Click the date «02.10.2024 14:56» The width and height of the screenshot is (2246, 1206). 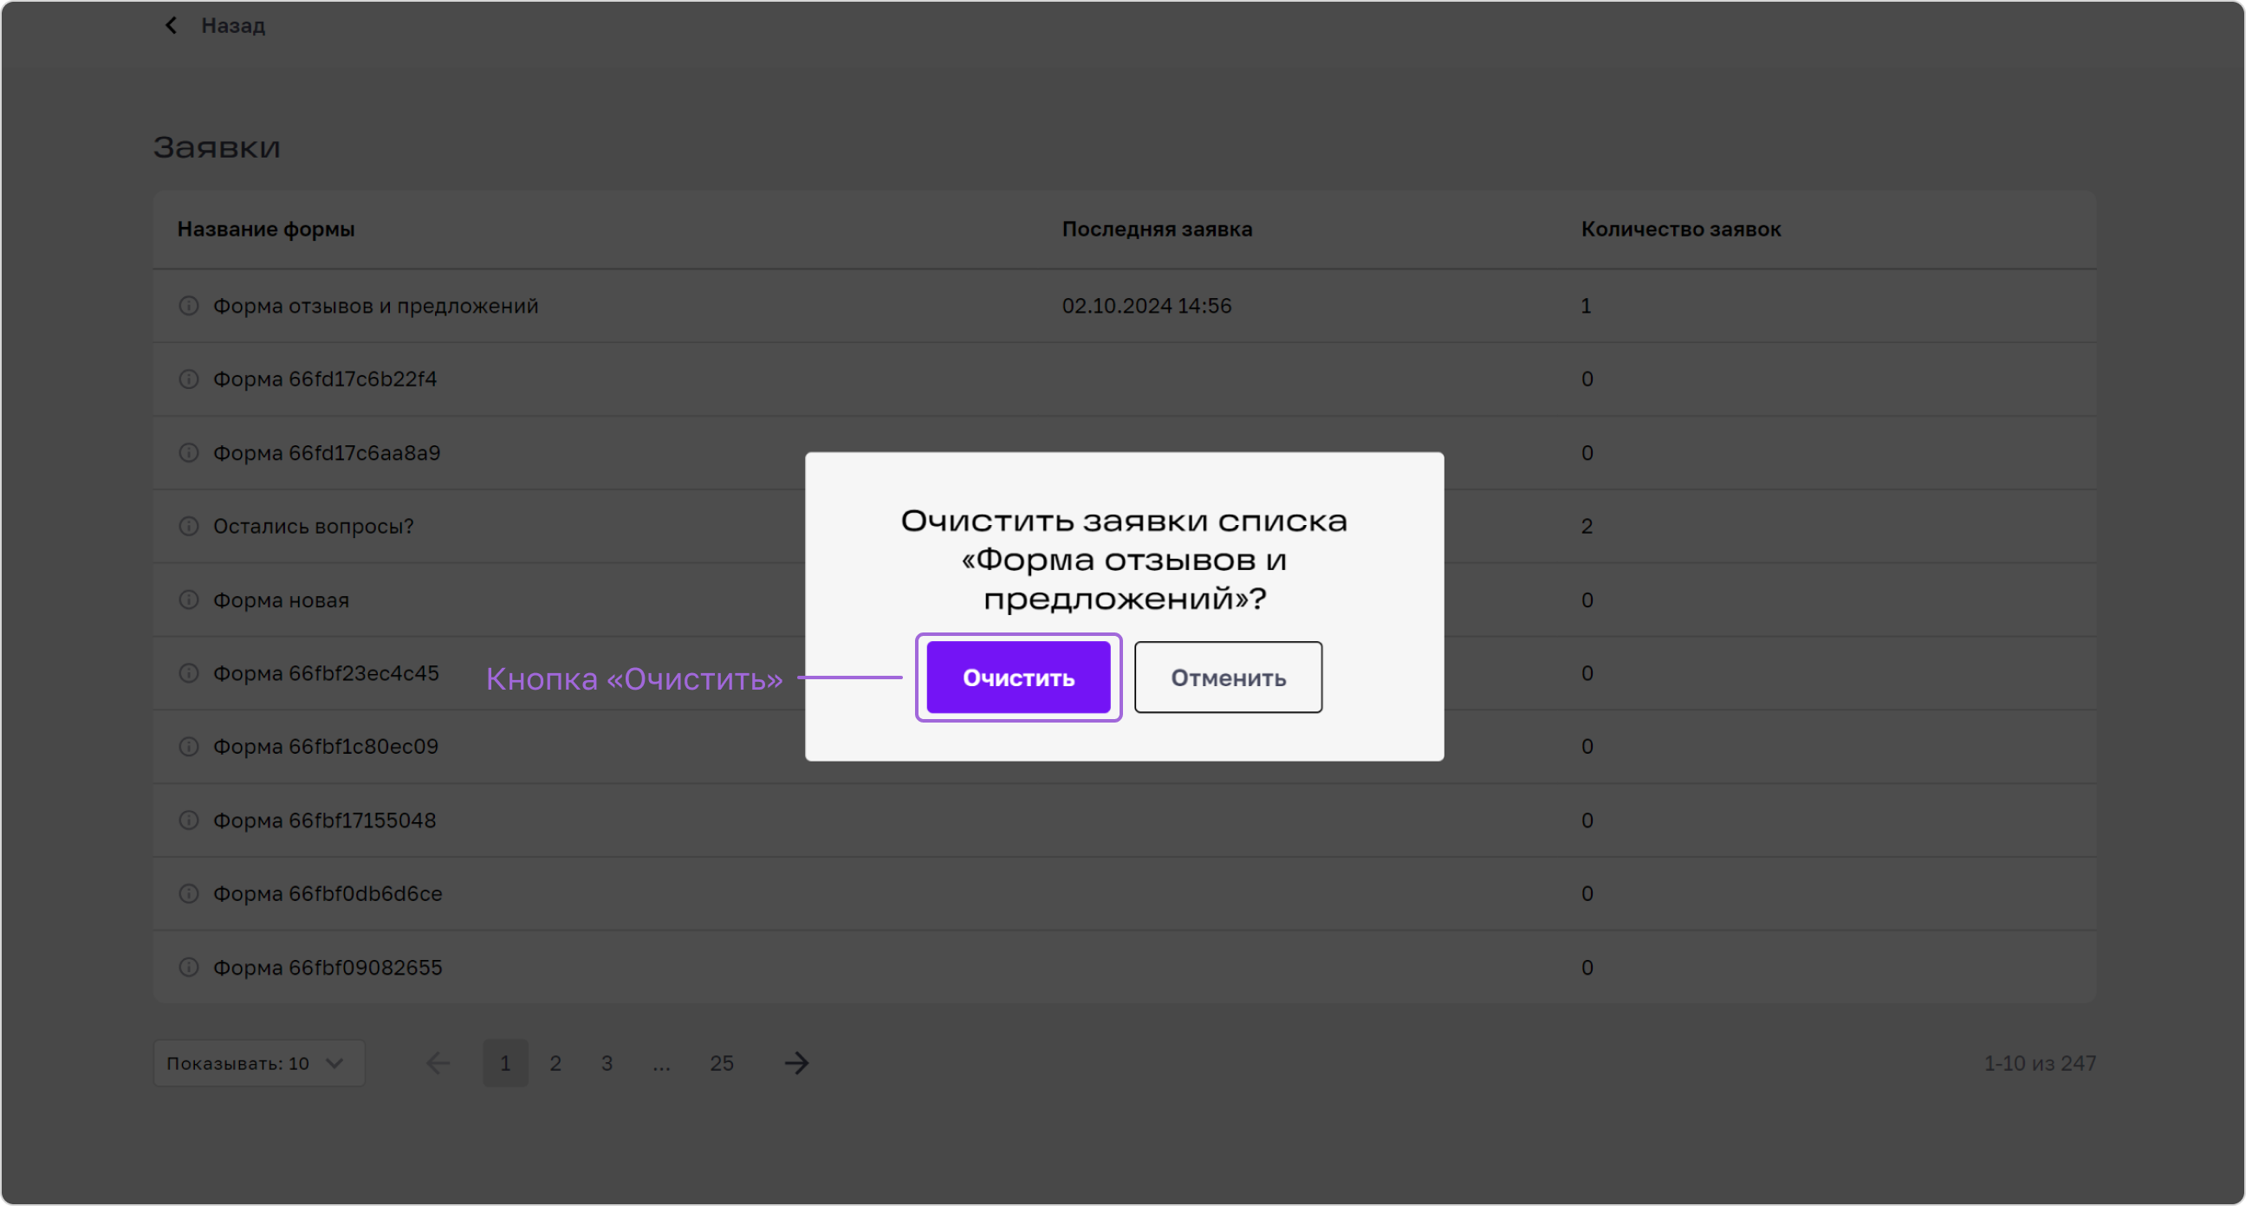tap(1146, 306)
